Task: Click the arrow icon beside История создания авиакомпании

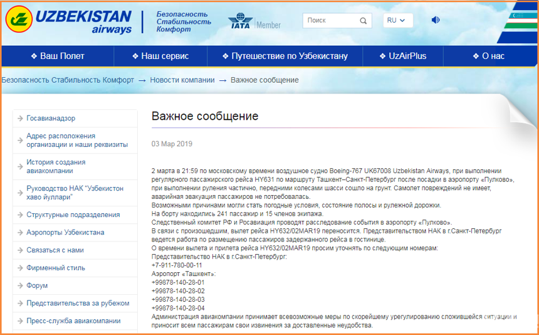Action: click(x=20, y=166)
